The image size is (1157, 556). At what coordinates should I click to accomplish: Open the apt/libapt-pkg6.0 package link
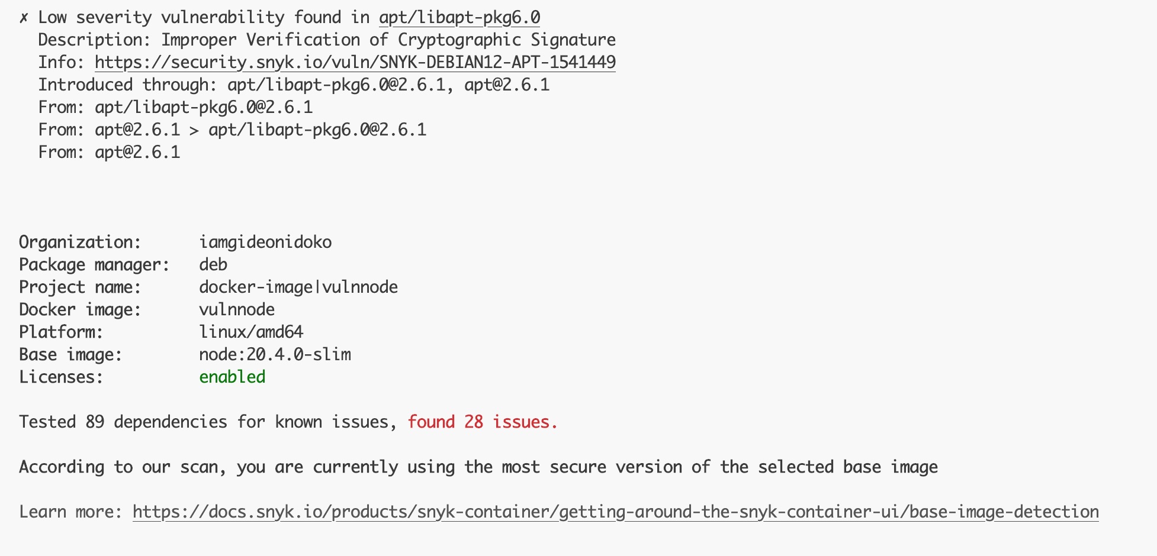(x=459, y=18)
